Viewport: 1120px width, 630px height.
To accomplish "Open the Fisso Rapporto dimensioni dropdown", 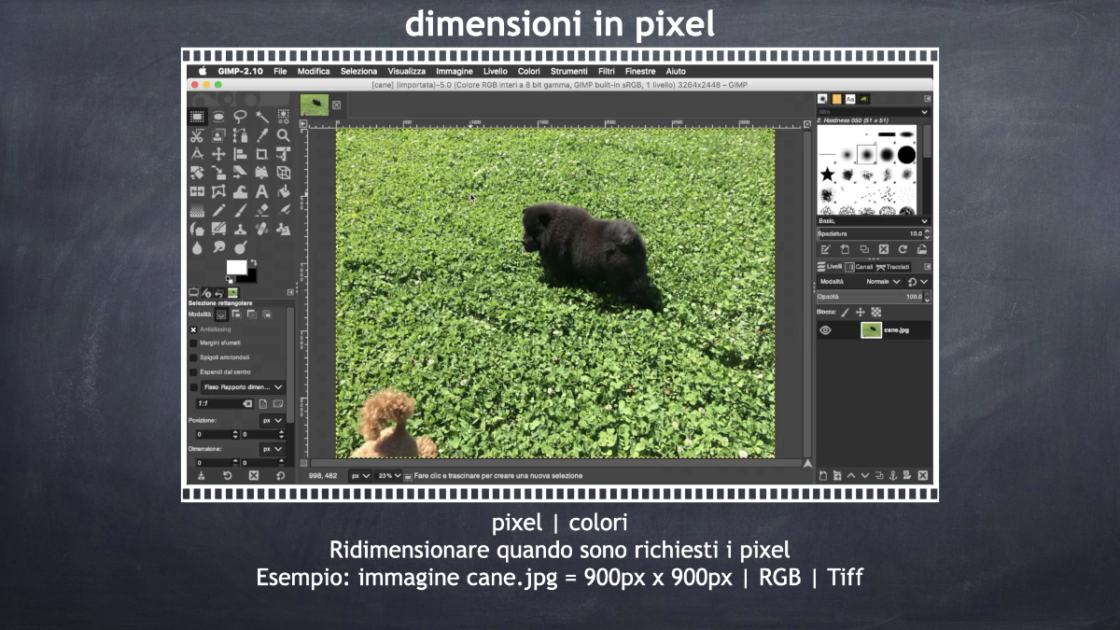I will pyautogui.click(x=244, y=386).
